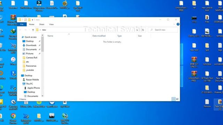Image resolution: width=223 pixels, height=125 pixels.
Task: Select the 'Spd IMEI Tool' desktop folder
Action: tap(78, 6)
